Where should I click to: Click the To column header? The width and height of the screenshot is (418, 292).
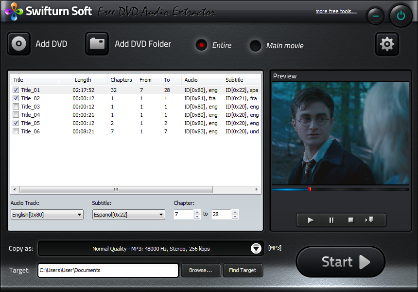tap(172, 80)
